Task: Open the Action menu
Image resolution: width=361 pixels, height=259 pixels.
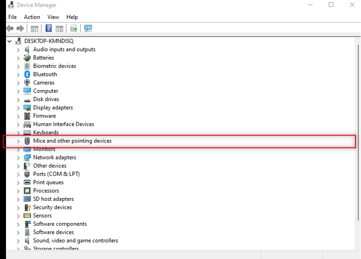Action: point(32,17)
